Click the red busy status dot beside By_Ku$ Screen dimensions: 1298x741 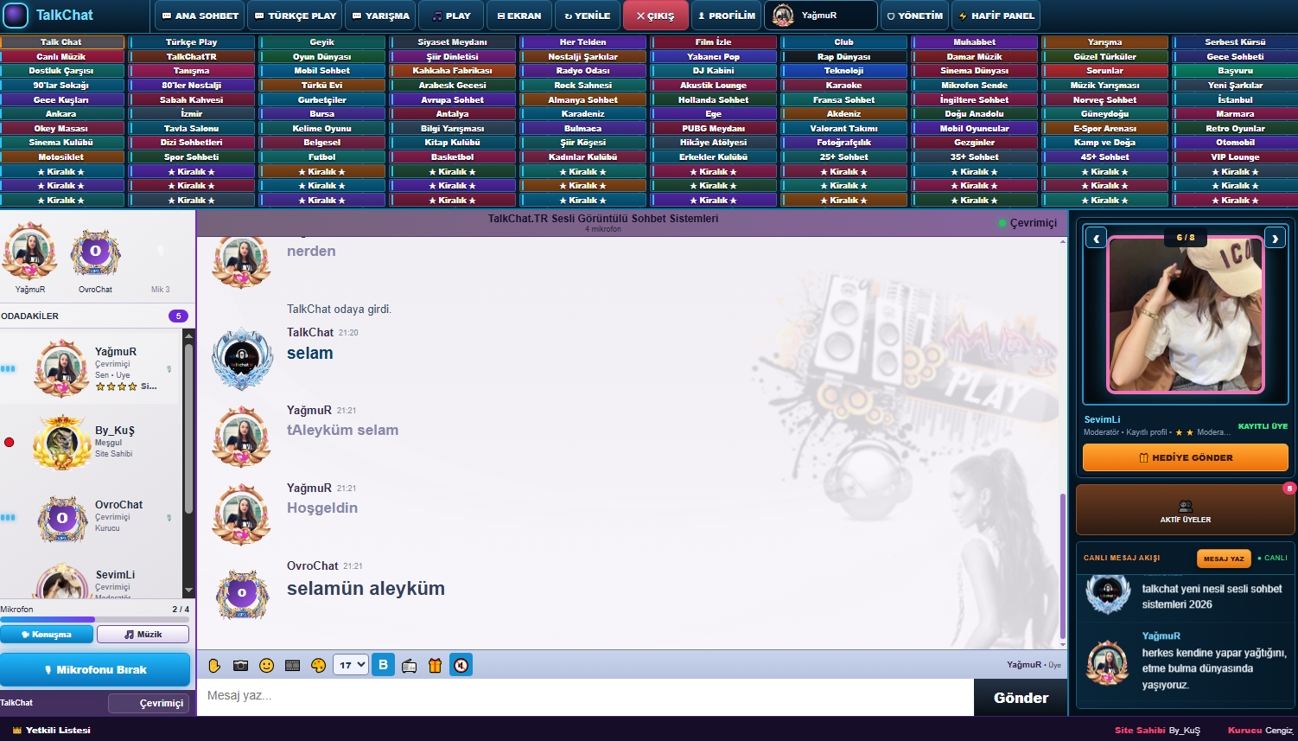10,443
